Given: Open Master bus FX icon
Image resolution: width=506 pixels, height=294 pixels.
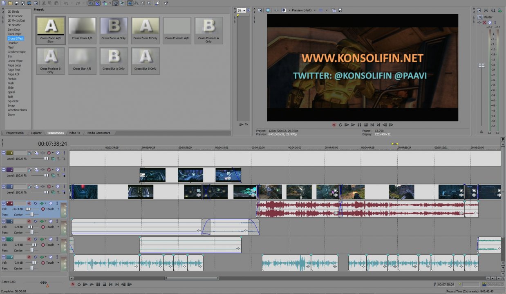Looking at the screenshot, I should click(x=480, y=22).
